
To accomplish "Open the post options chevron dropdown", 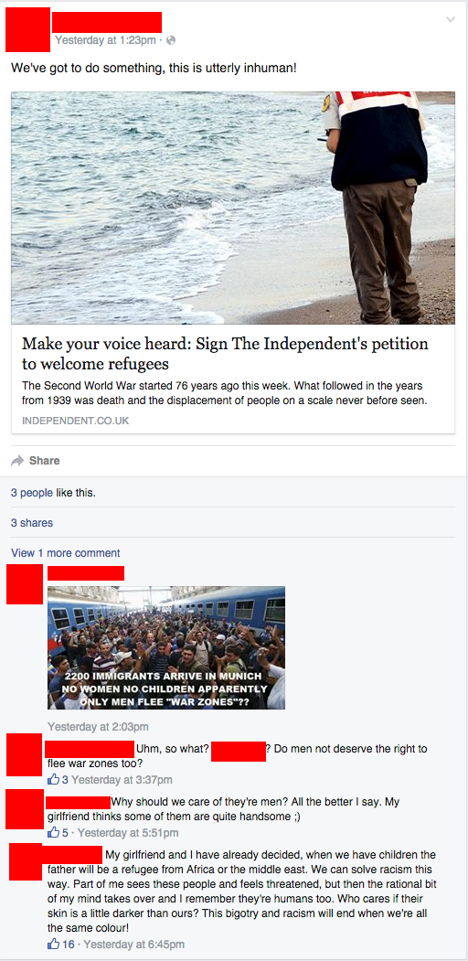I will coord(451,19).
